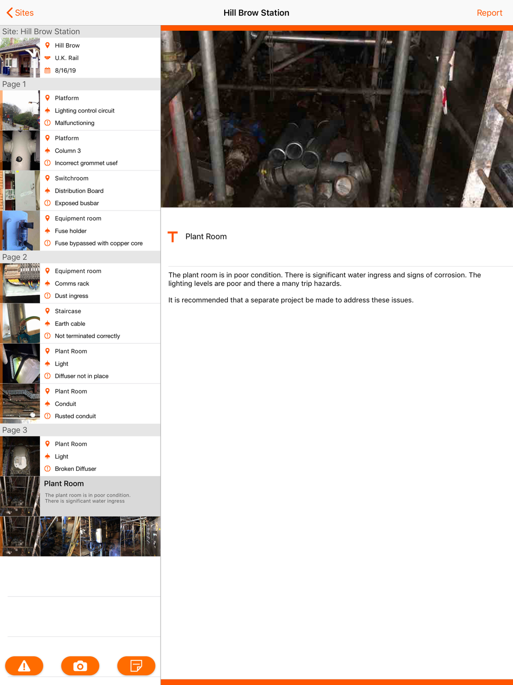513x685 pixels.
Task: Click the Hill Brow location pin icon
Action: pyautogui.click(x=48, y=45)
